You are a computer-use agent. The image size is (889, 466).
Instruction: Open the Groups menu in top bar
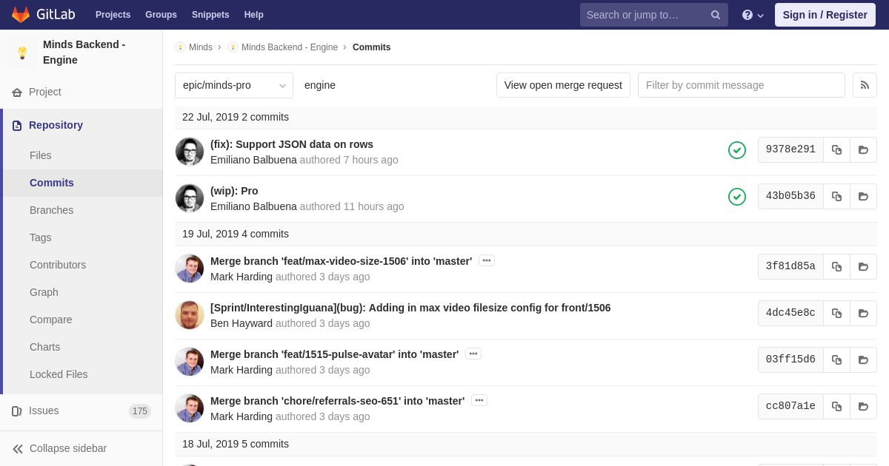(x=161, y=15)
